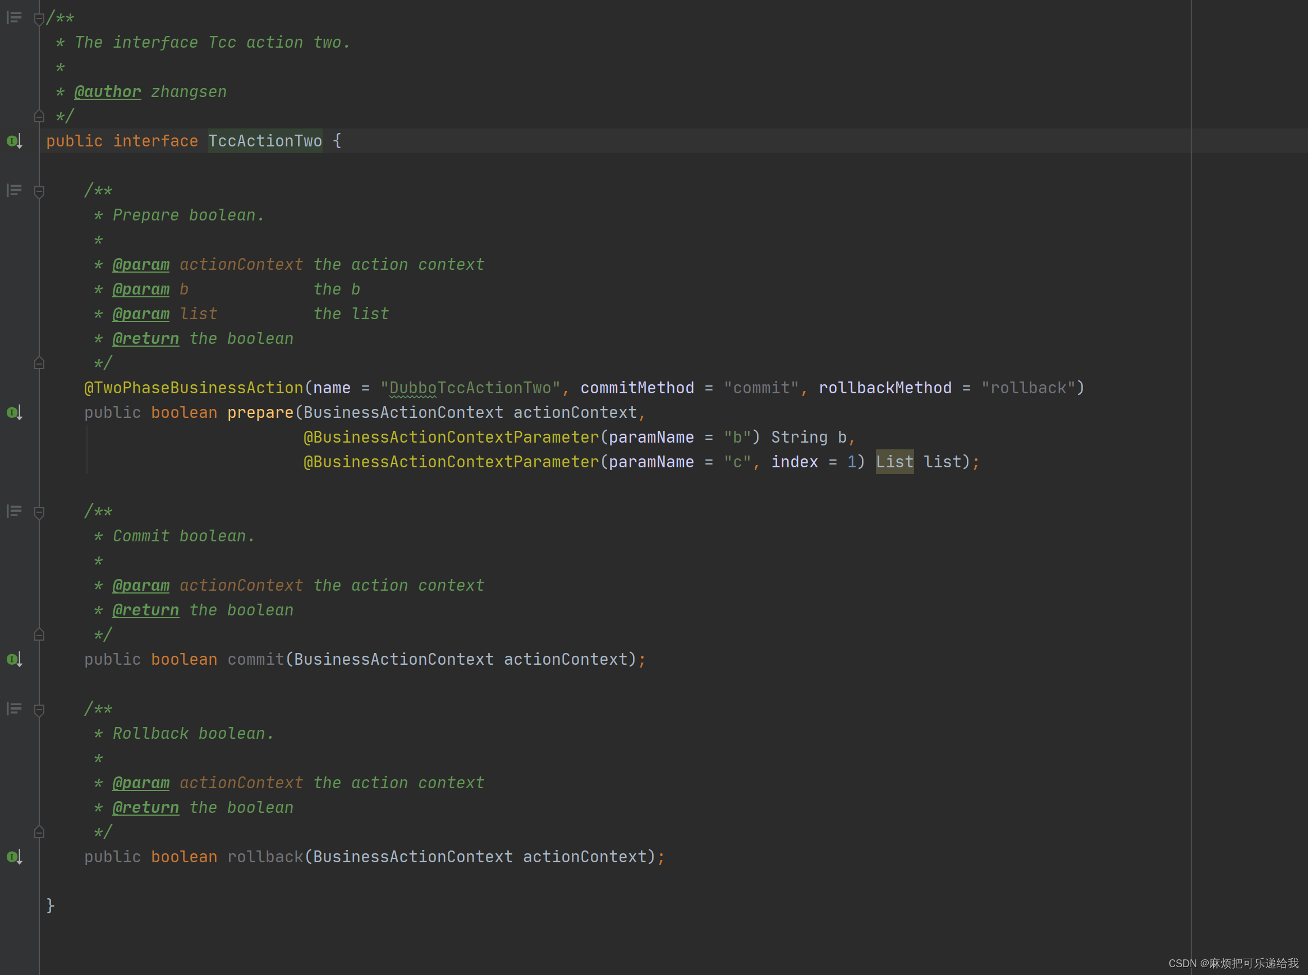
Task: Collapse the class-level Javadoc comment fold
Action: [39, 19]
